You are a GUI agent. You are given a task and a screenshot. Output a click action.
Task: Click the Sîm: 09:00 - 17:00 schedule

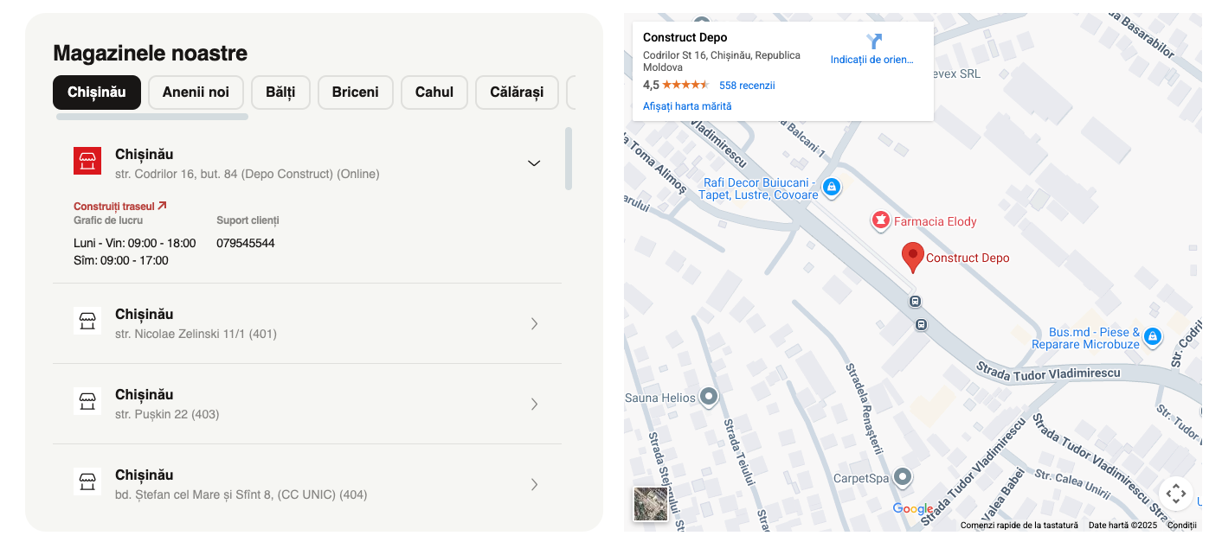point(121,260)
